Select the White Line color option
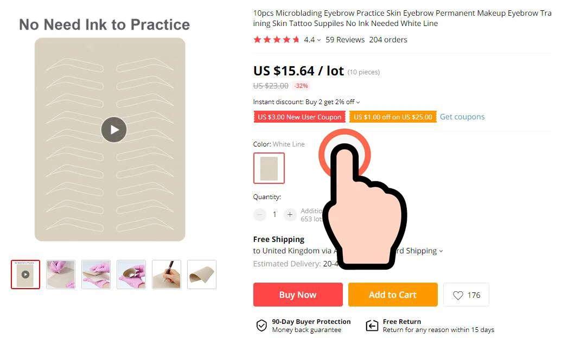Image resolution: width=562 pixels, height=338 pixels. (x=269, y=168)
